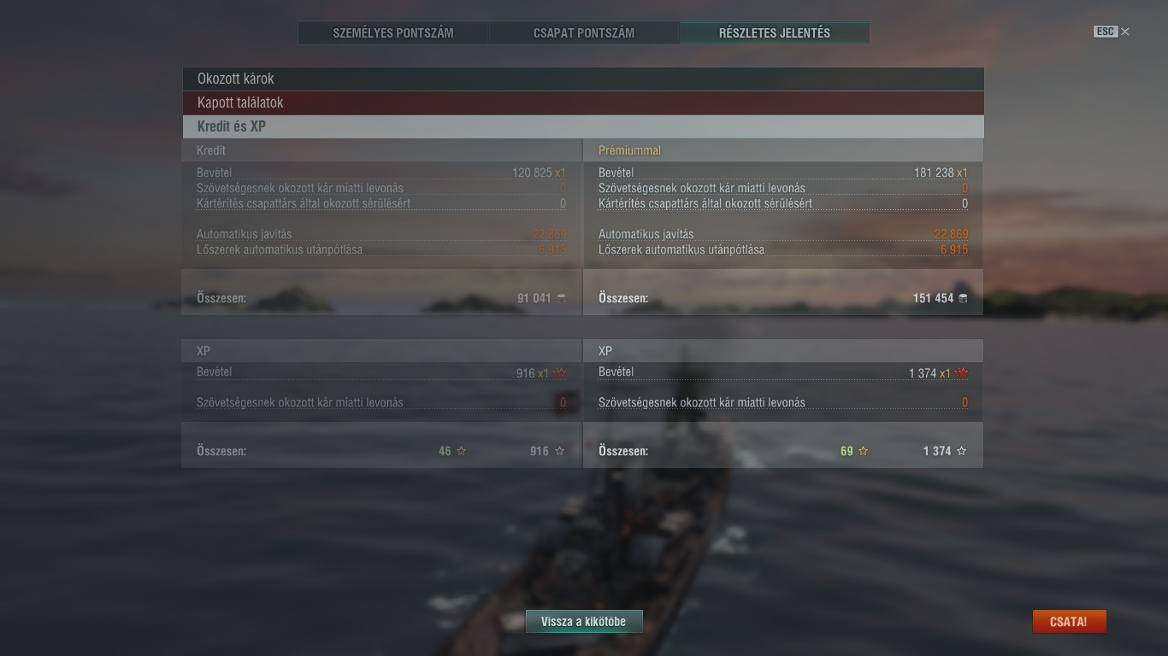This screenshot has width=1168, height=656.
Task: Start a new battle with CSATA! button
Action: (1069, 622)
